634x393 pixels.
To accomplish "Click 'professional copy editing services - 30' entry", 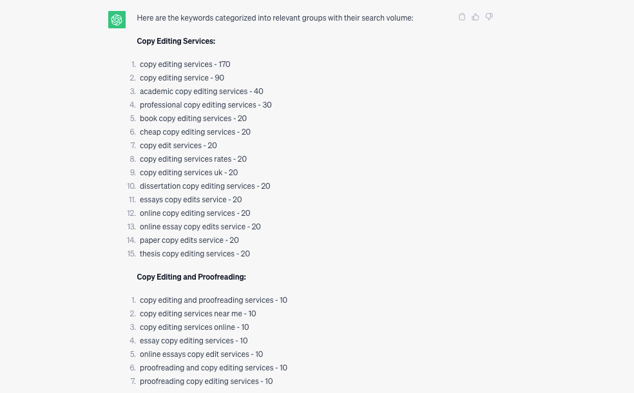I will (206, 105).
